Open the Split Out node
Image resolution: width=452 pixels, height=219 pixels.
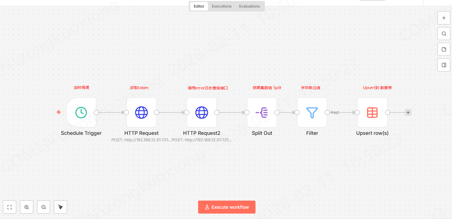pyautogui.click(x=262, y=113)
